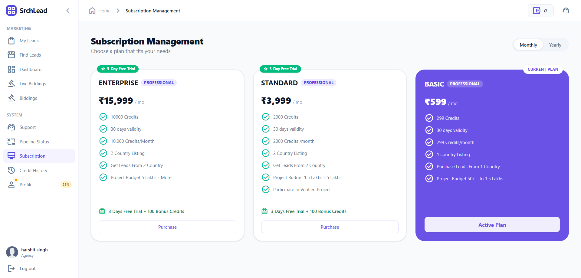Click '299 Credits/month' text

click(x=455, y=142)
